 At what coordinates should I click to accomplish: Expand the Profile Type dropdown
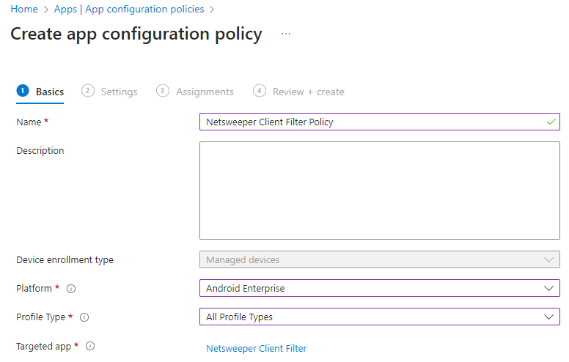coord(379,317)
